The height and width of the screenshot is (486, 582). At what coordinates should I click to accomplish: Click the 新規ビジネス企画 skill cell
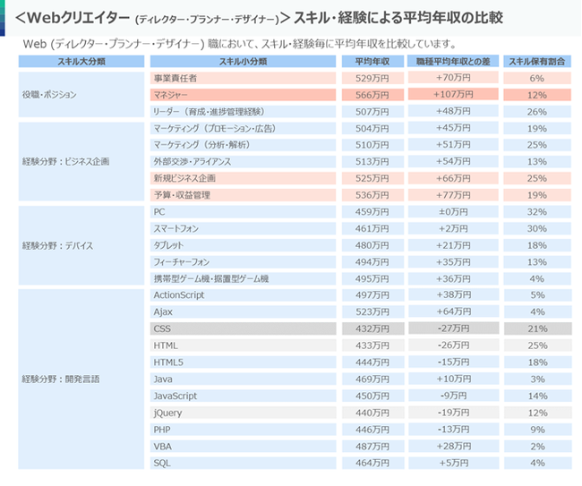tap(243, 178)
